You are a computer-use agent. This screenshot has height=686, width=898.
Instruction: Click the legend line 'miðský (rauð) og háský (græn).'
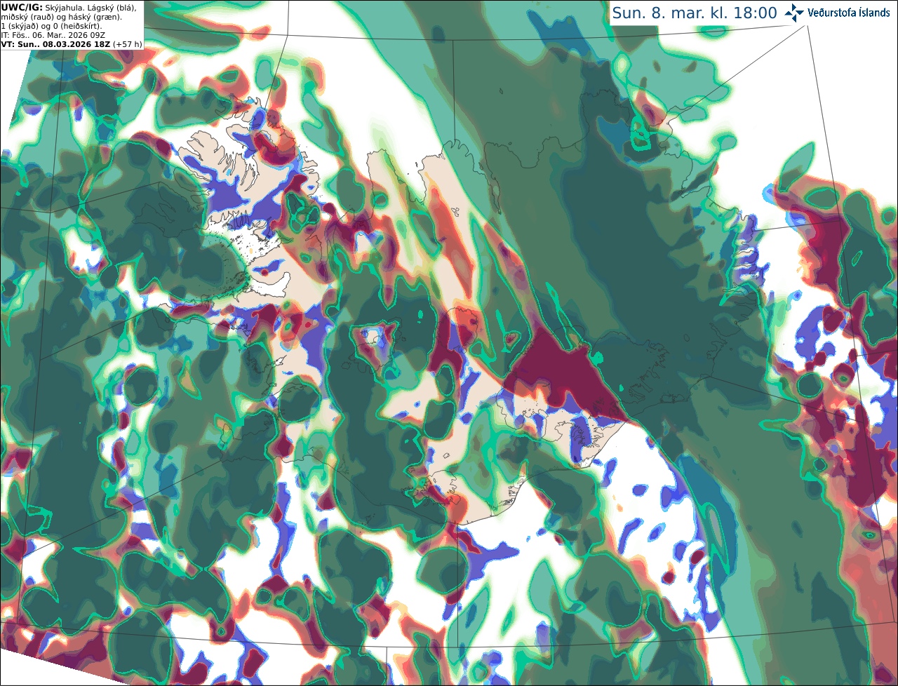[x=61, y=16]
